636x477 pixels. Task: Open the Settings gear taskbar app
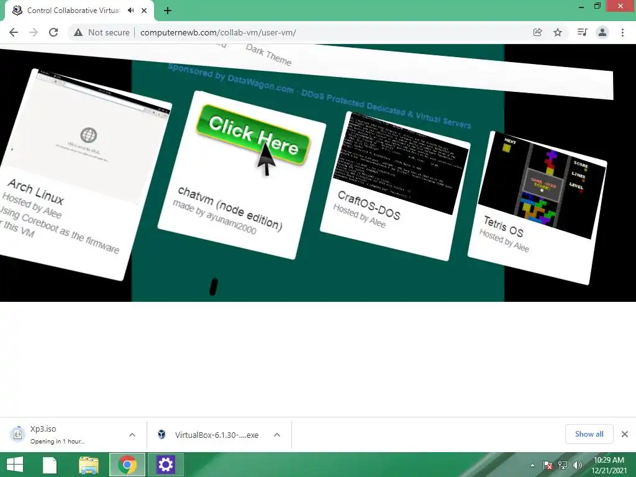165,465
